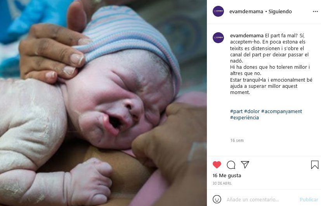321x206 pixels.
Task: Click evamdemama profile avatar in header
Action: click(218, 11)
